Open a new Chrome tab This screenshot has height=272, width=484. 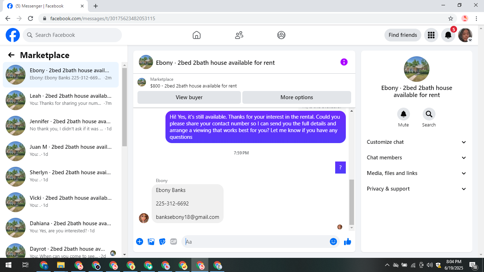pos(96,6)
